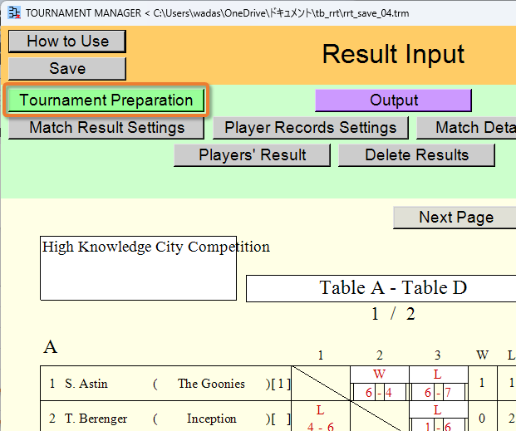Image resolution: width=516 pixels, height=431 pixels.
Task: Open Match Result Settings
Action: [106, 128]
